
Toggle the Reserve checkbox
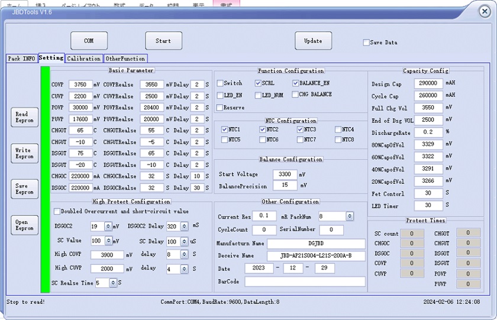point(220,108)
